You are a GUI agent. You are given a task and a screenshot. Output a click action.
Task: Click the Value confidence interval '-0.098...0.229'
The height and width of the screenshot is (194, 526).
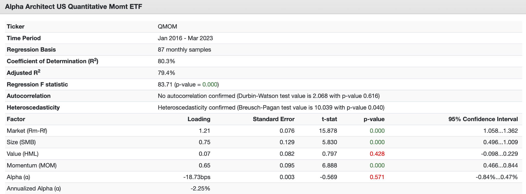(499, 154)
